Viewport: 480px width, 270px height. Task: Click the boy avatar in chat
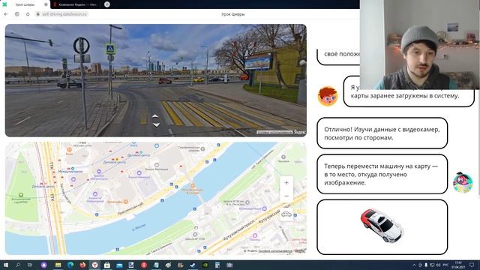[x=328, y=96]
